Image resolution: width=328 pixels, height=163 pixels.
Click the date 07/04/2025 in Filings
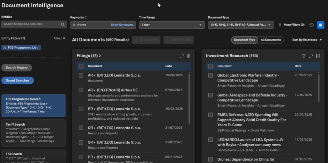tap(174, 90)
